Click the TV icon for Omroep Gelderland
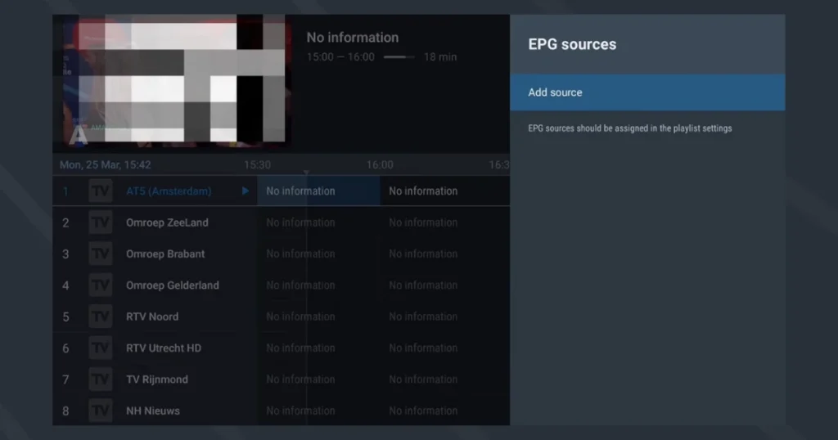Screen dimensions: 838x440 [101, 285]
